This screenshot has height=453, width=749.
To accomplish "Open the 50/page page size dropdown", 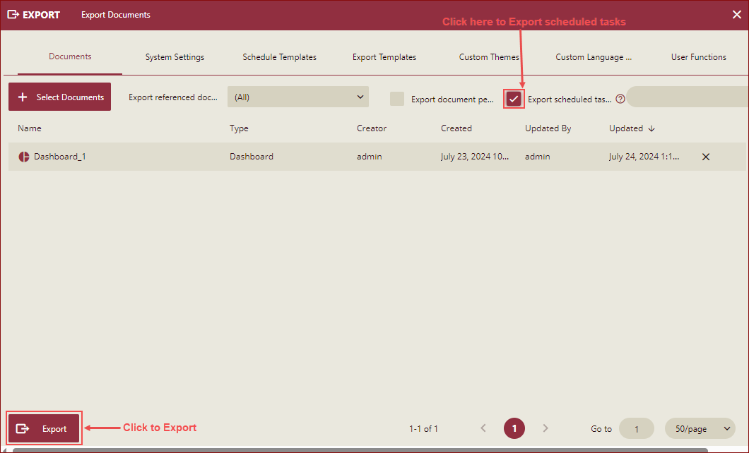I will (x=700, y=428).
